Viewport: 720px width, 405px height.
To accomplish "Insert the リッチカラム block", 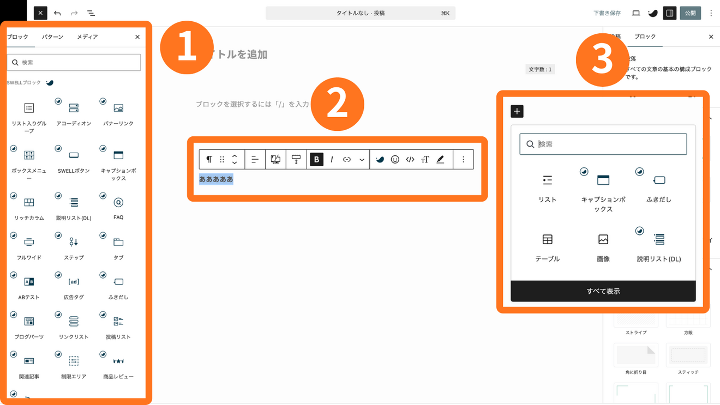I will [29, 208].
